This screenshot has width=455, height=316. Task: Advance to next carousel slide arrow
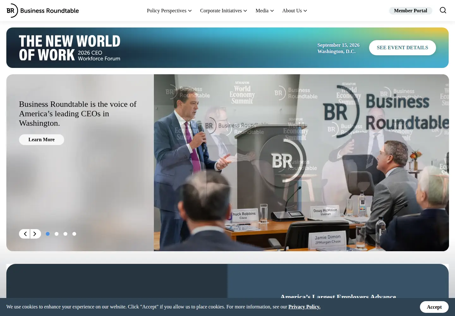[35, 234]
